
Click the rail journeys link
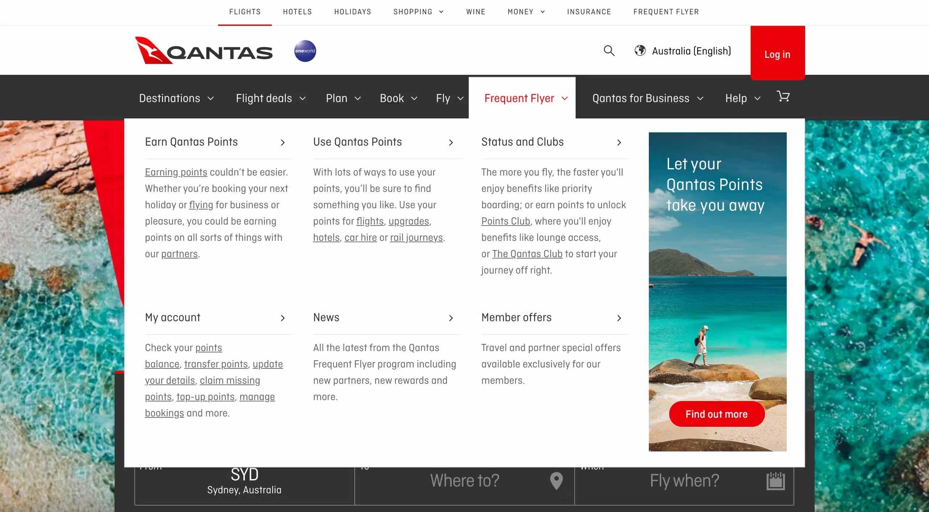[416, 238]
